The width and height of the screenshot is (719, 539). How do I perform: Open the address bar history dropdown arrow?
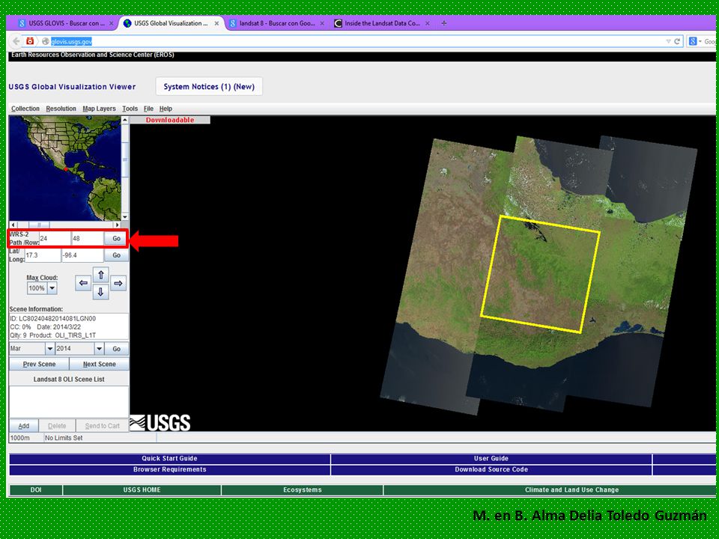coord(668,41)
